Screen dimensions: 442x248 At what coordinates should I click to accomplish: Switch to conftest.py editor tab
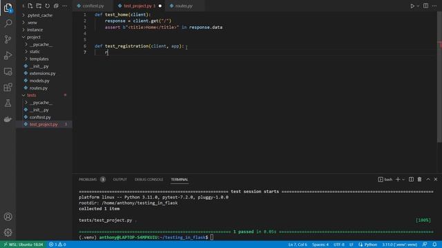pyautogui.click(x=93, y=6)
